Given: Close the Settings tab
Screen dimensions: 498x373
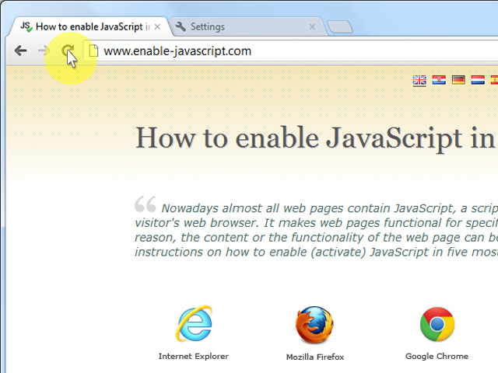Looking at the screenshot, I should 312,26.
